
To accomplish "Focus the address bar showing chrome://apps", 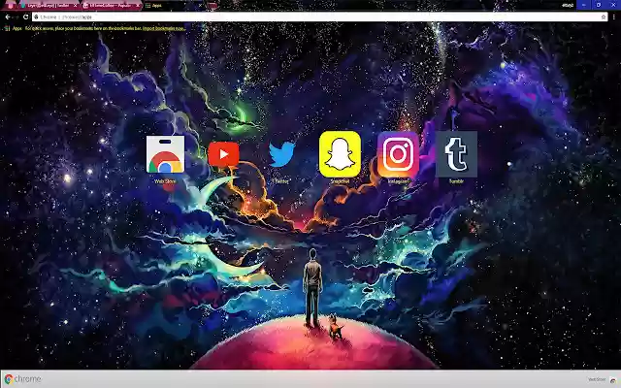I will point(319,17).
